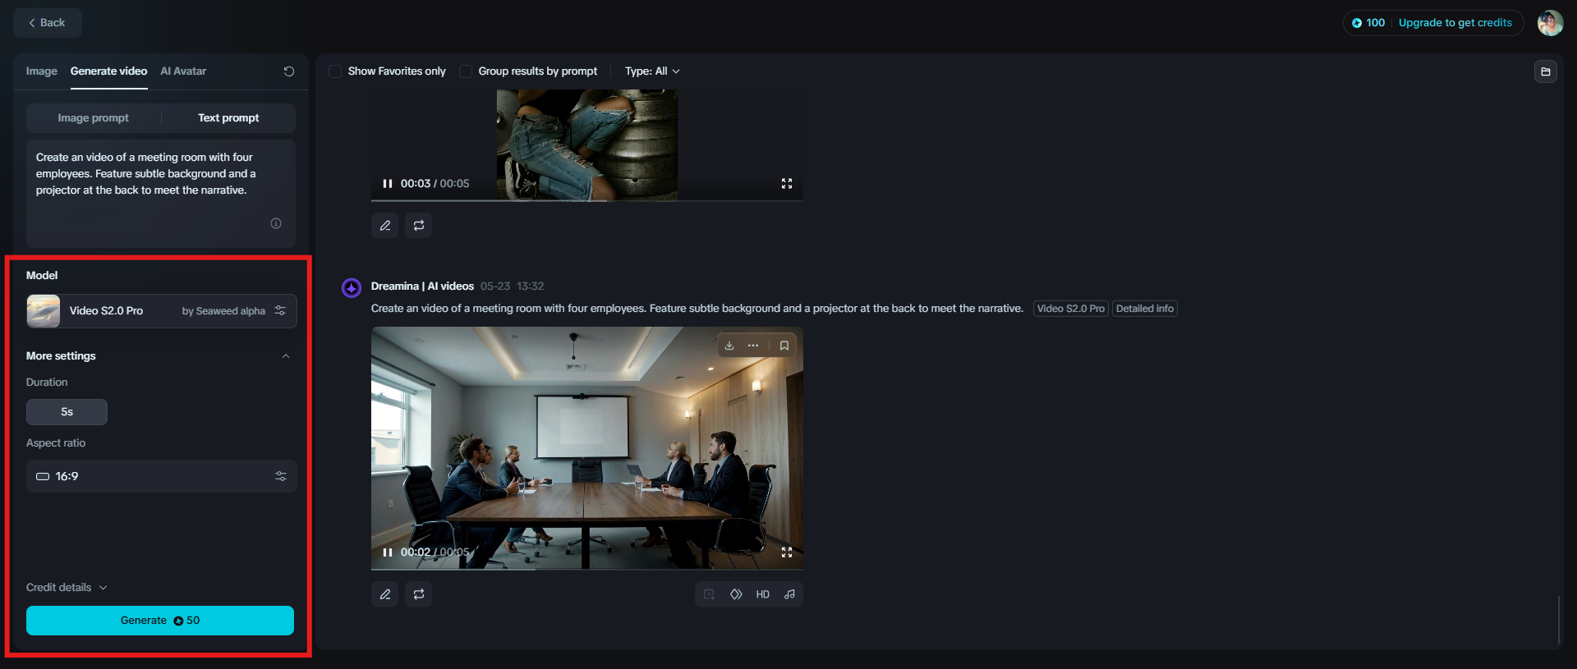Viewport: 1577px width, 669px height.
Task: Open Detailed info for the meeting room video
Action: [x=1144, y=309]
